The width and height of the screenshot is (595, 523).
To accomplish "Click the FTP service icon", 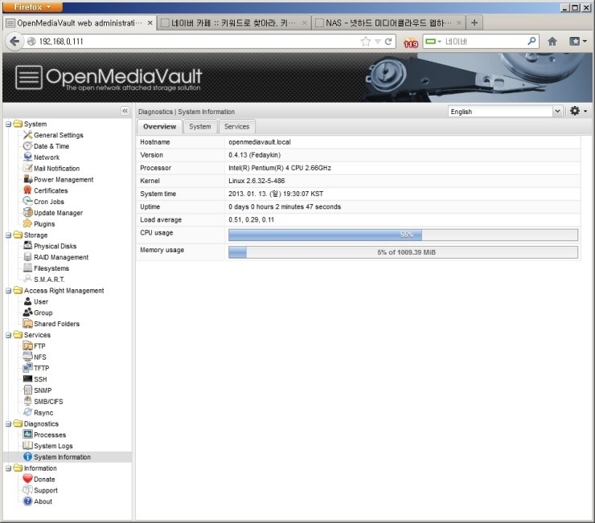I will 27,345.
